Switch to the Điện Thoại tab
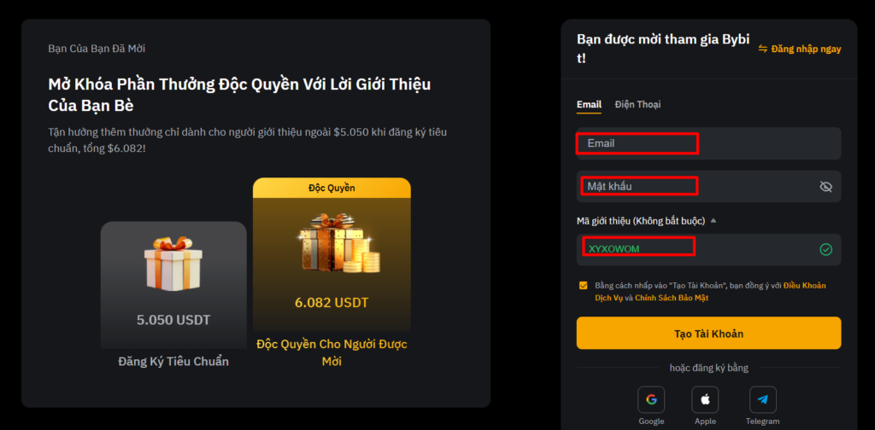The width and height of the screenshot is (875, 430). pyautogui.click(x=637, y=104)
